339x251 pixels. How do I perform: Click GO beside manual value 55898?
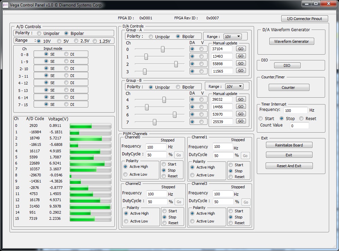coord(240,63)
